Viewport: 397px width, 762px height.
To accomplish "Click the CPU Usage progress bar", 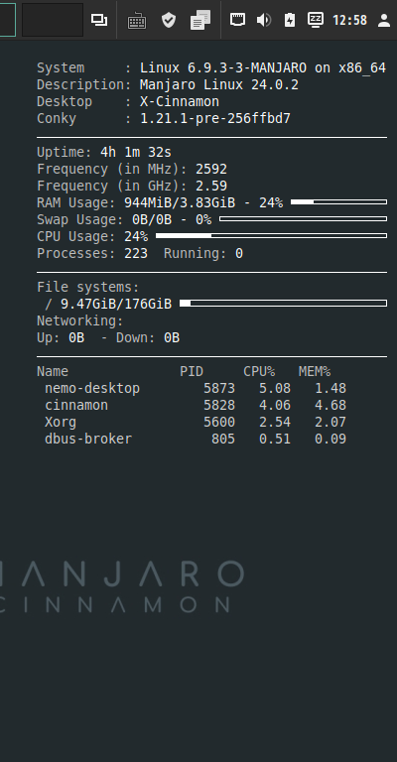I will (x=271, y=236).
